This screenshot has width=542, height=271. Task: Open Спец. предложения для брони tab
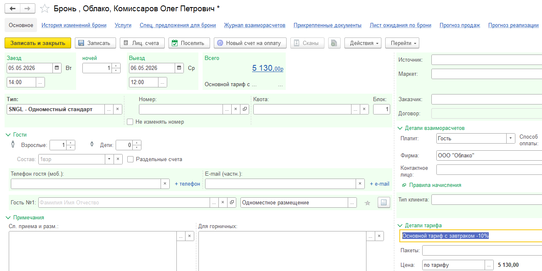pyautogui.click(x=178, y=25)
